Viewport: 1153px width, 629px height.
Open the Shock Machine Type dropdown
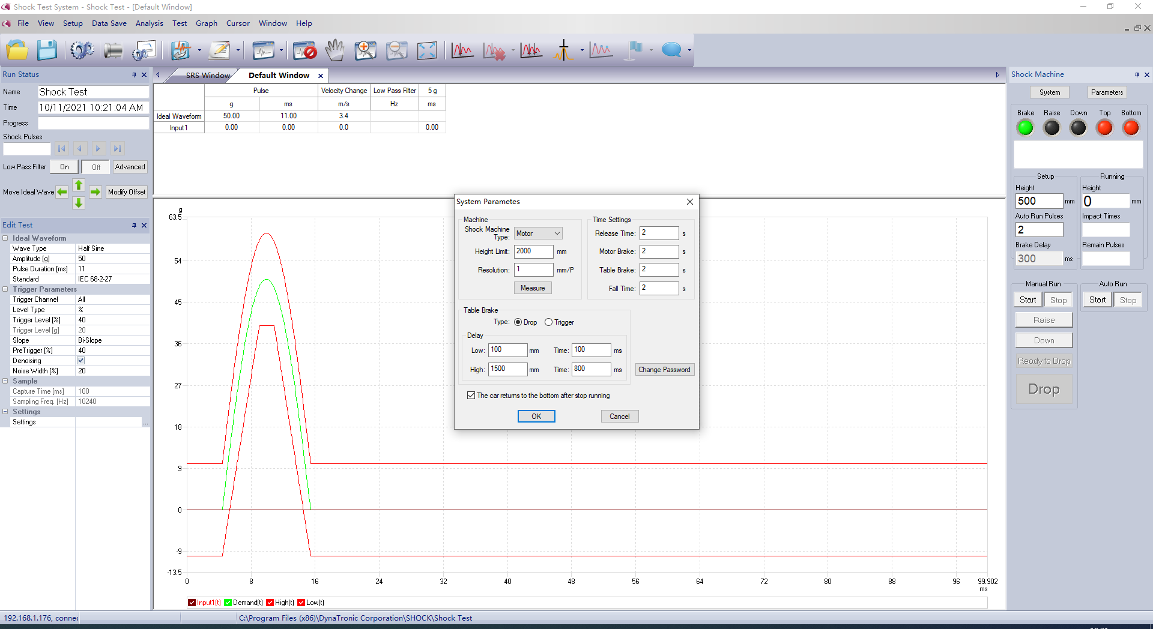(538, 233)
